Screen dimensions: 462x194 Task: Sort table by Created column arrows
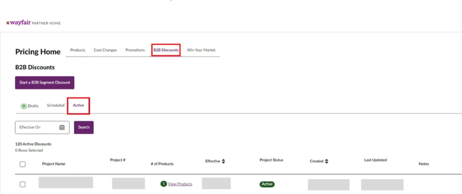click(326, 161)
